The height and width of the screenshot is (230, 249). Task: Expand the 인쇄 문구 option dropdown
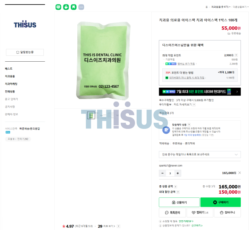coord(200,154)
